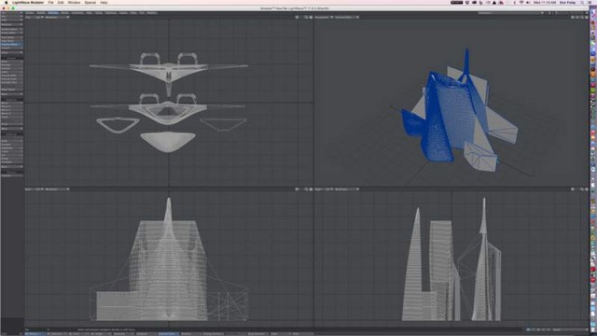Switch to the highlighted Multiply tab
Viewport: 597px width, 336px height.
coord(53,13)
